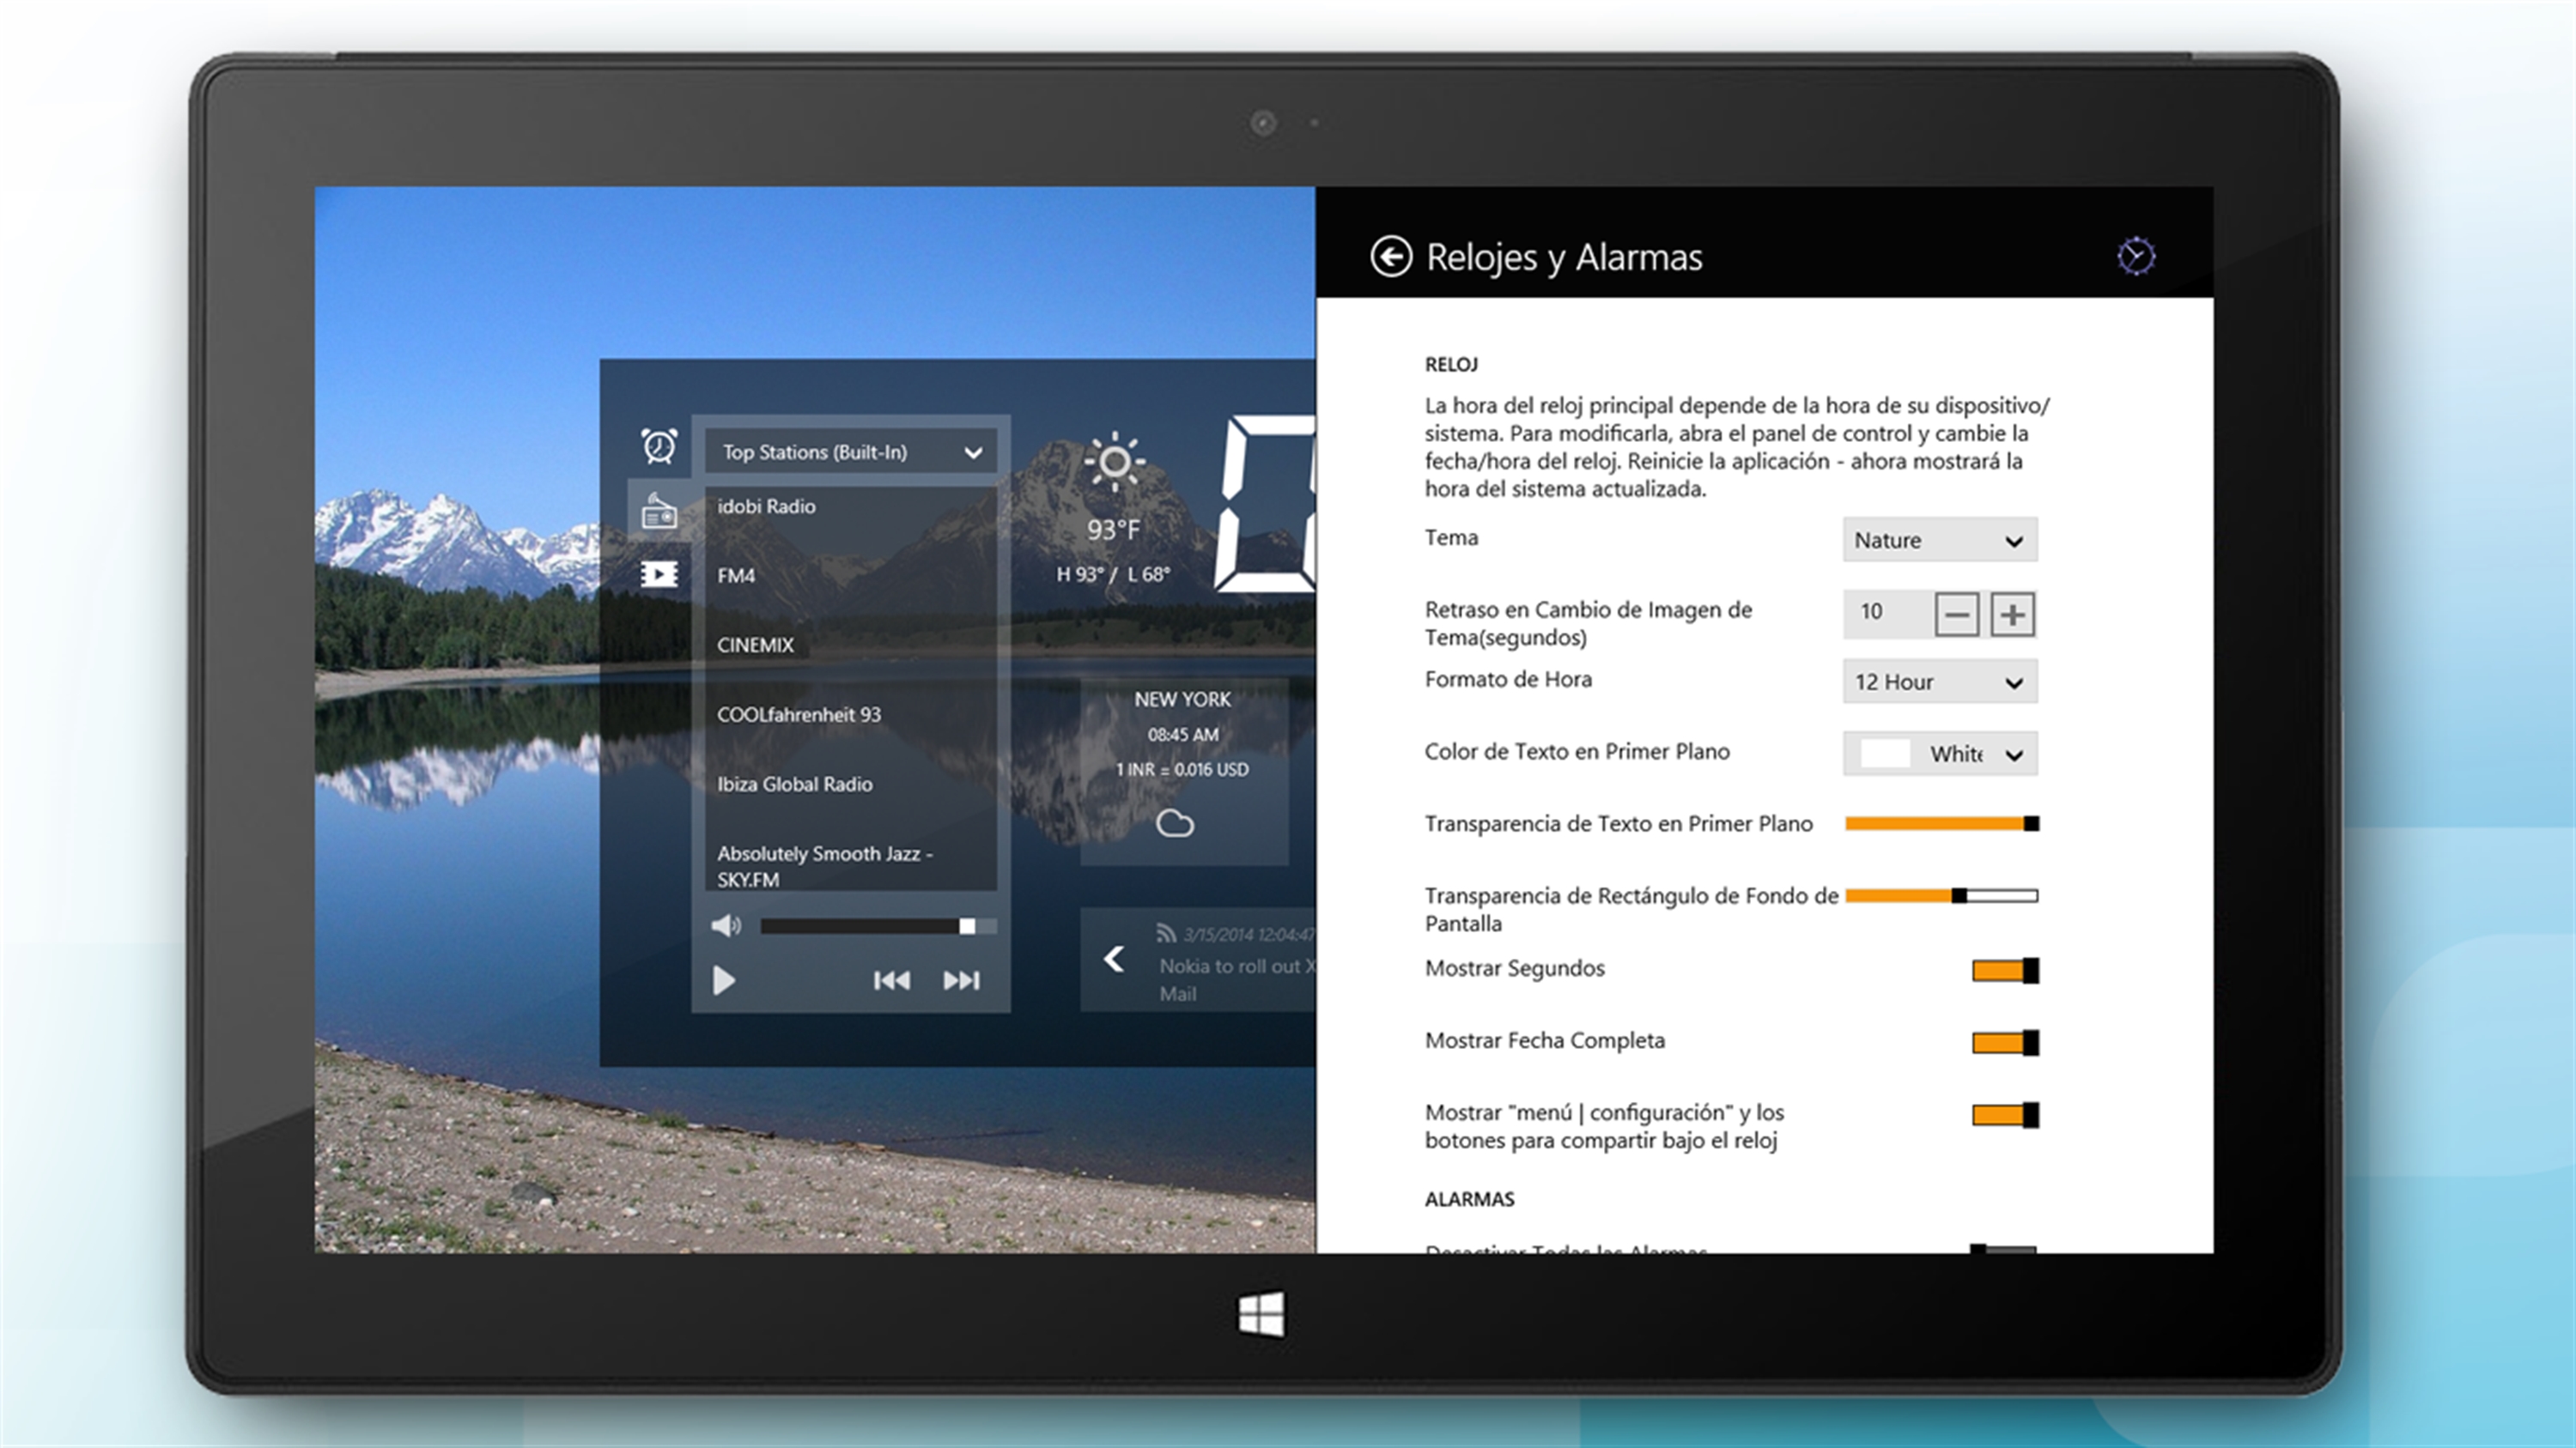The width and height of the screenshot is (2576, 1448).
Task: Toggle the show menu/configuración buttons switch
Action: pos(2004,1114)
